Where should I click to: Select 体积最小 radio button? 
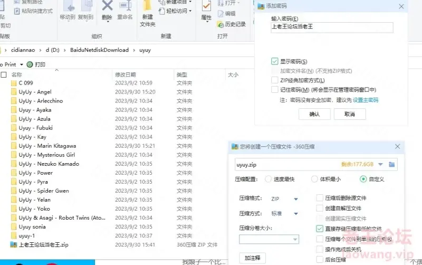tap(314, 179)
